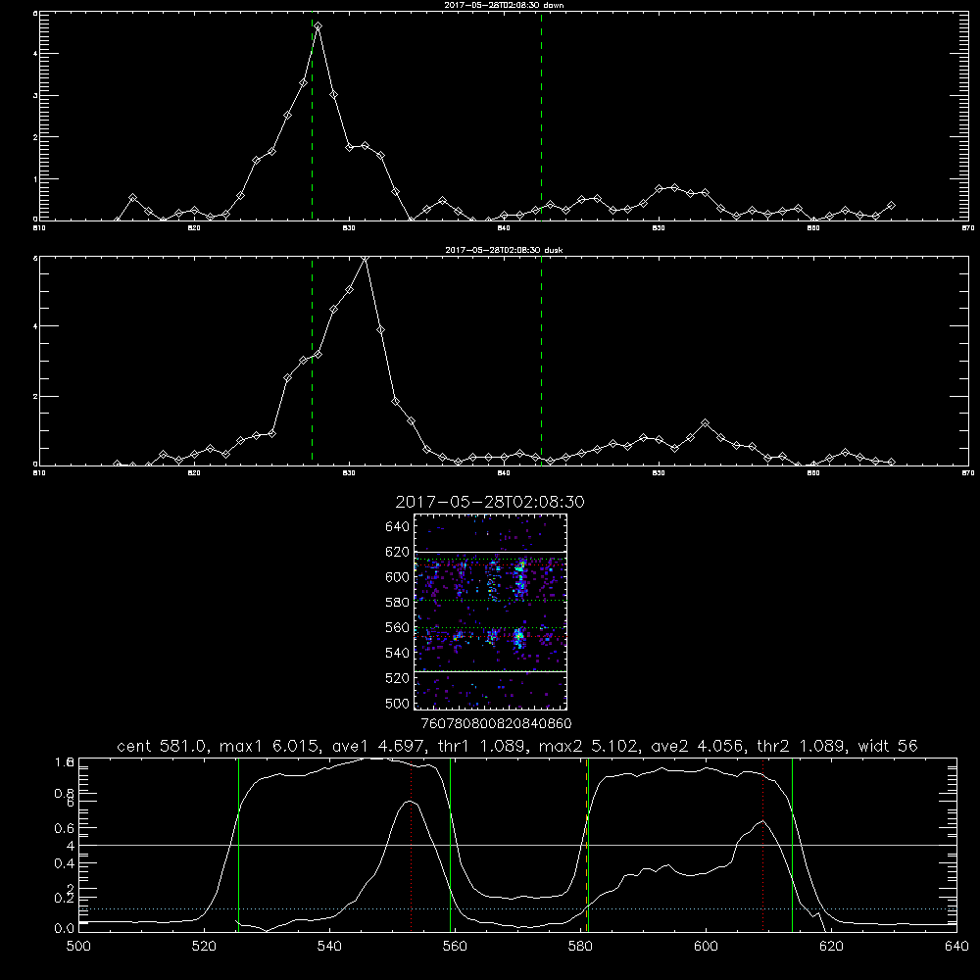Click the dusk plot title '2017-05-28T02:08:30 dusk'

click(504, 250)
